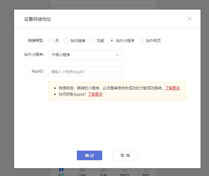Pick the 站外网页 radio option
This screenshot has height=176, width=209.
(142, 41)
